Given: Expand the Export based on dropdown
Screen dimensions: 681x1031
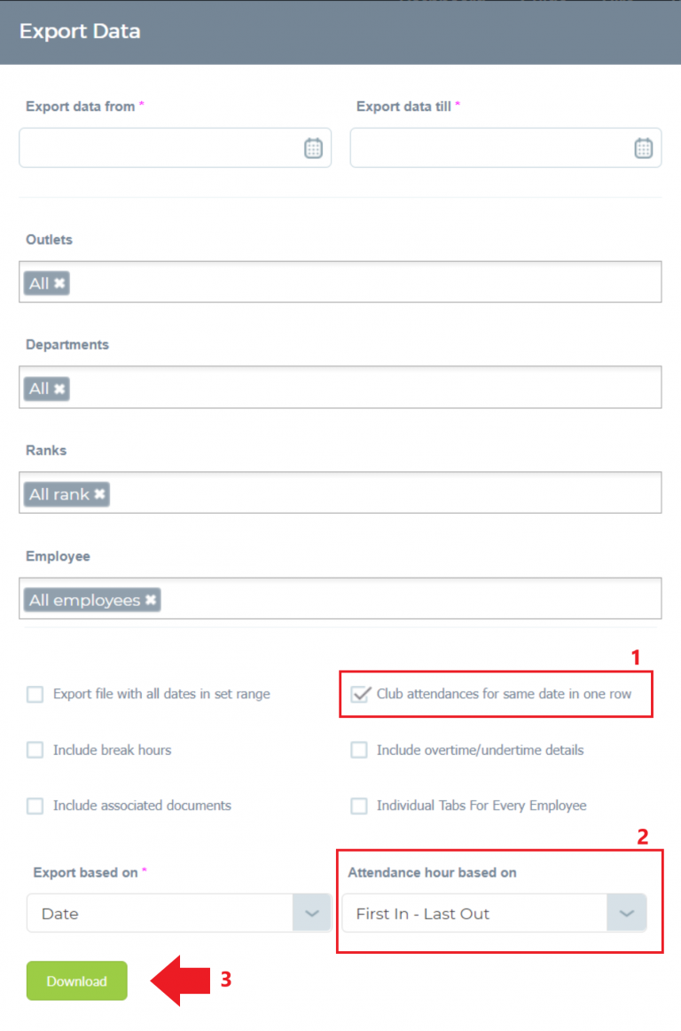Looking at the screenshot, I should pyautogui.click(x=179, y=913).
